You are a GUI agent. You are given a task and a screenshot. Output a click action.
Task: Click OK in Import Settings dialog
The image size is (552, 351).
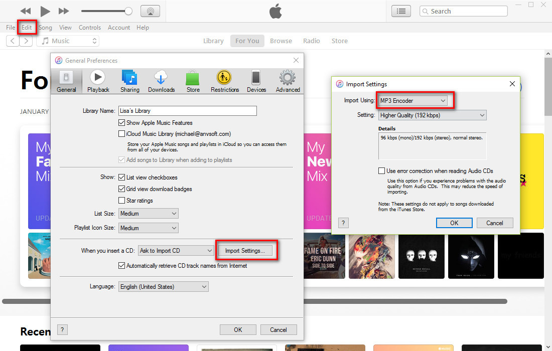point(454,223)
